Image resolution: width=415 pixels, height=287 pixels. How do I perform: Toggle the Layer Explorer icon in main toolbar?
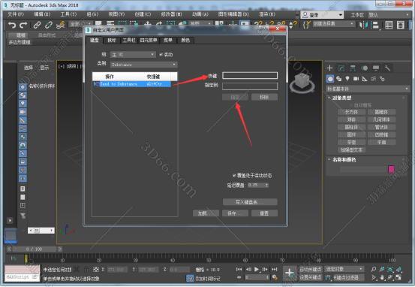(401, 26)
